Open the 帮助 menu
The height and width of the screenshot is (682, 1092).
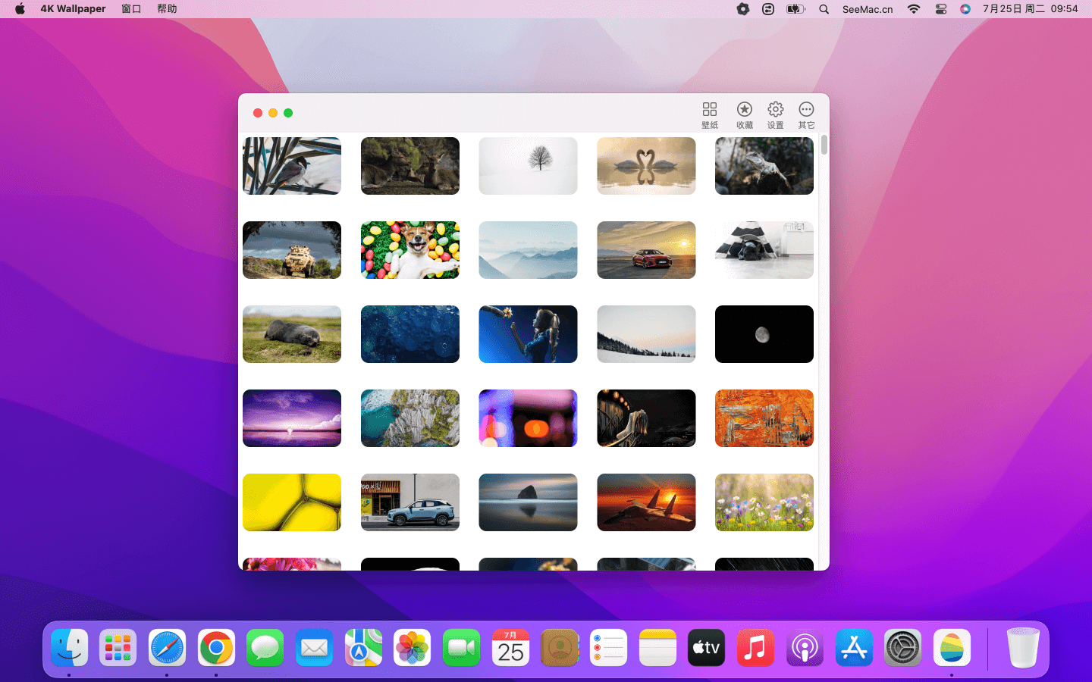coord(167,9)
